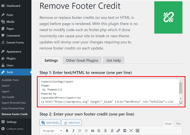190x135 pixels.
Task: Click the Comments bubble icon
Action: 3,36
